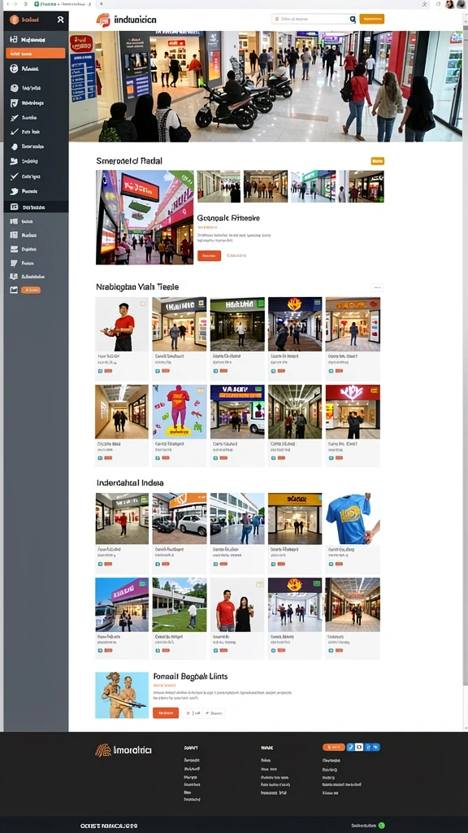The width and height of the screenshot is (468, 833).
Task: Click the ellipsis button beside Nrabloglao heading
Action: 377,287
